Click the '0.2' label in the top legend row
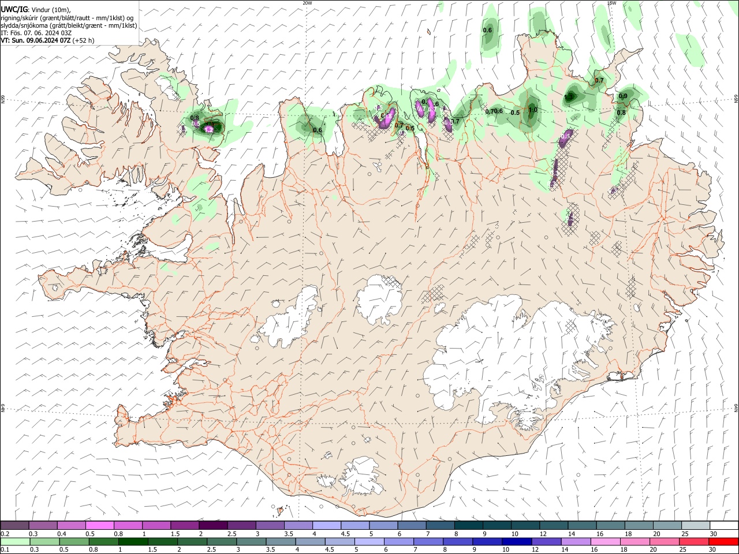This screenshot has width=739, height=554. point(5,533)
